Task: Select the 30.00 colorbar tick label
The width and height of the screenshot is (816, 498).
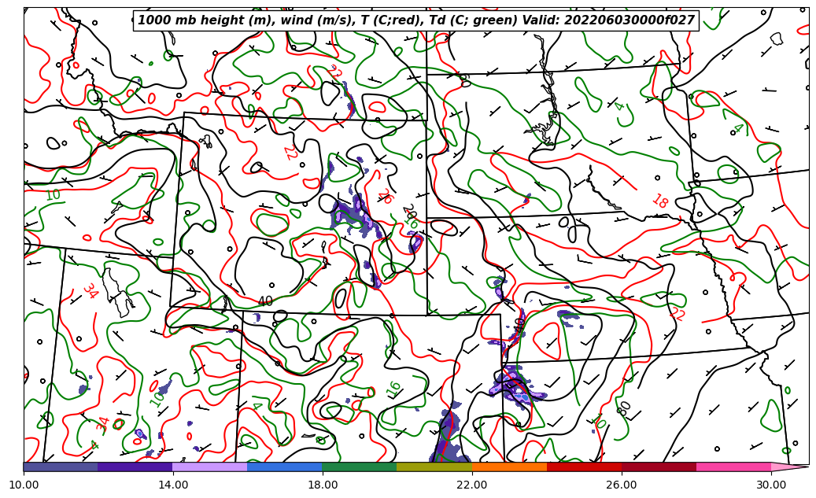Action: pyautogui.click(x=771, y=485)
